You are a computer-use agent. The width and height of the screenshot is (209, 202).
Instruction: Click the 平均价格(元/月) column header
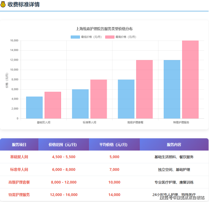click(114, 144)
